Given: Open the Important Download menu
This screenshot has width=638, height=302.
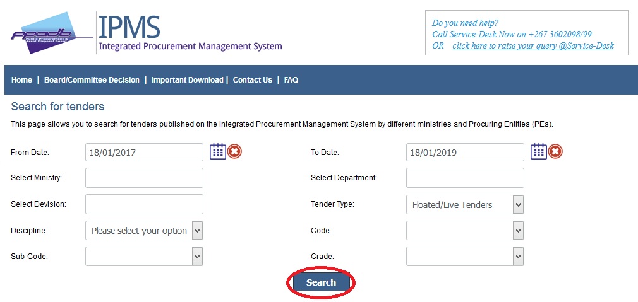Looking at the screenshot, I should (187, 80).
